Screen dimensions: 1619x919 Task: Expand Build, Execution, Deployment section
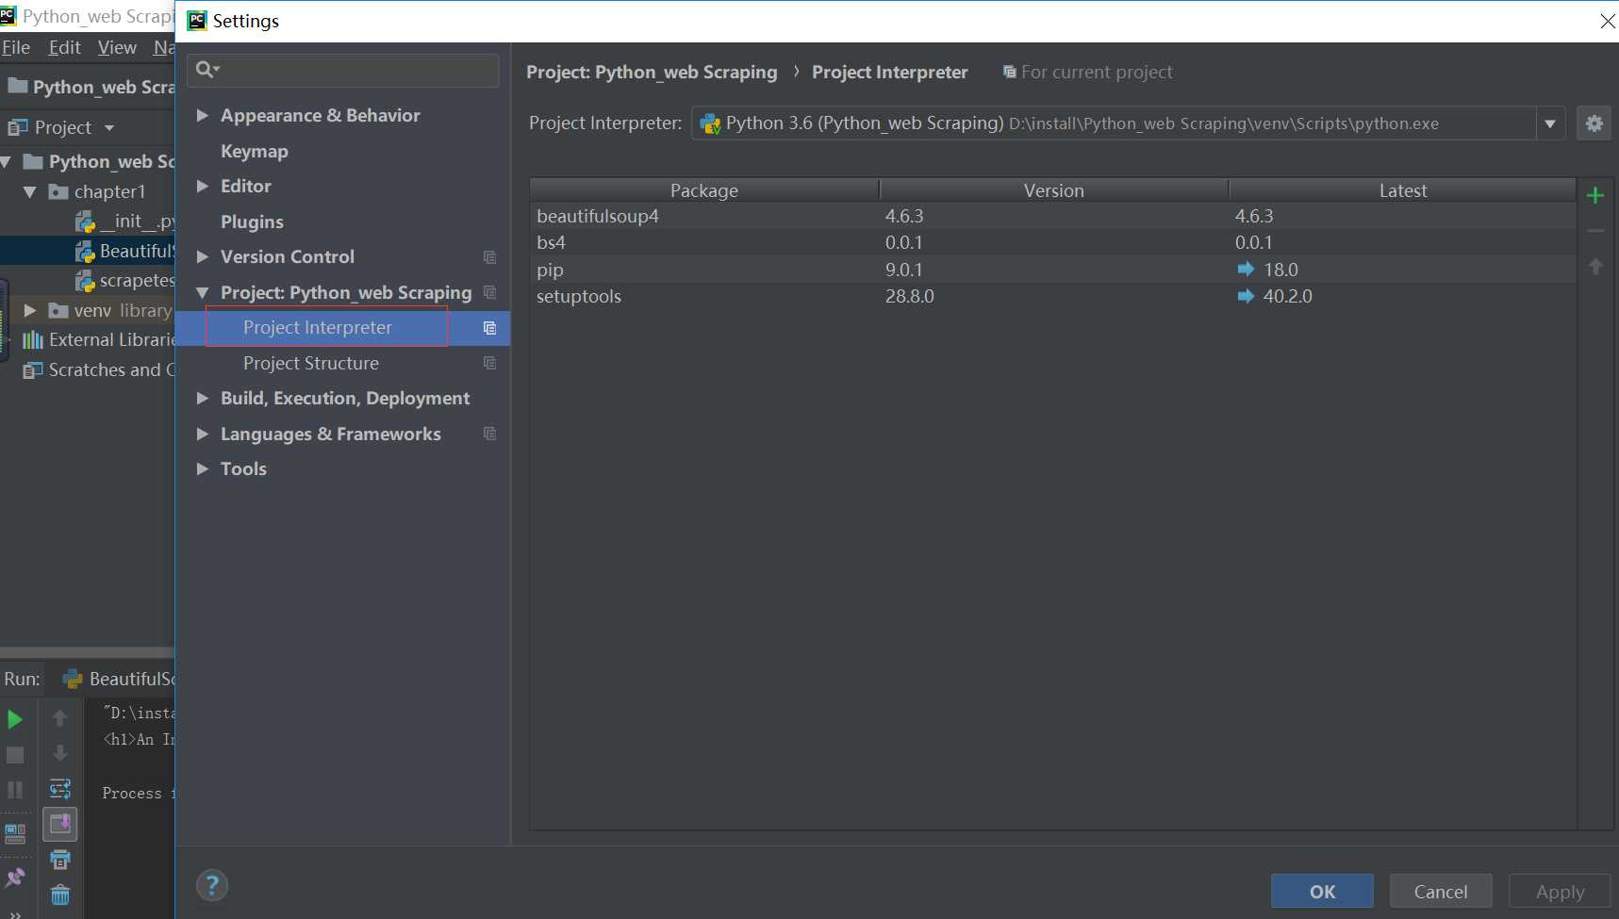coord(202,398)
